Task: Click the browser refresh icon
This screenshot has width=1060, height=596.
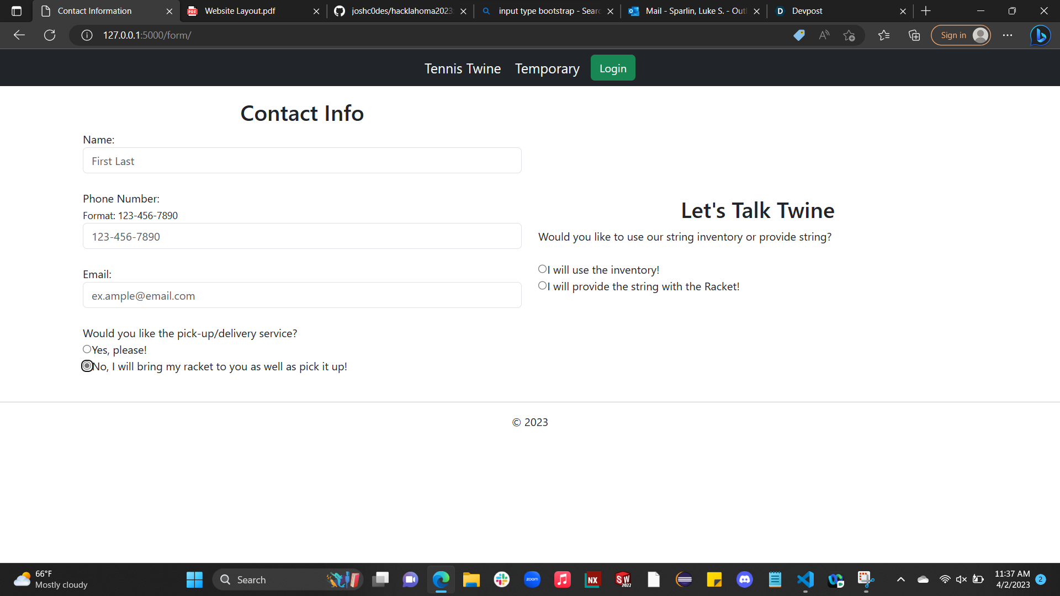Action: click(x=50, y=35)
